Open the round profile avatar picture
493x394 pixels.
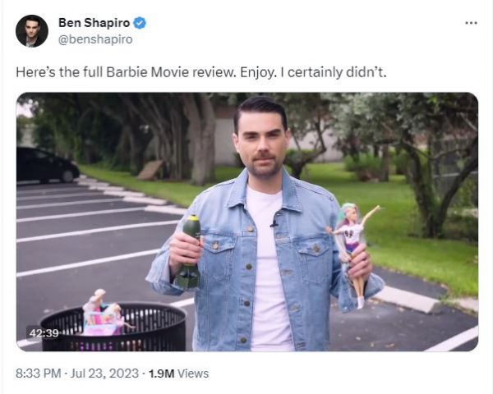tap(32, 31)
